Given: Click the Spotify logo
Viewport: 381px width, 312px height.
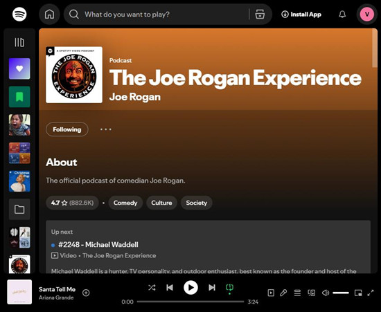Looking at the screenshot, I should [x=19, y=15].
